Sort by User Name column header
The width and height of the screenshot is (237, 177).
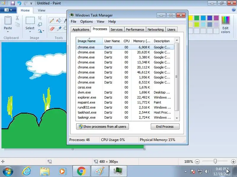point(112,41)
